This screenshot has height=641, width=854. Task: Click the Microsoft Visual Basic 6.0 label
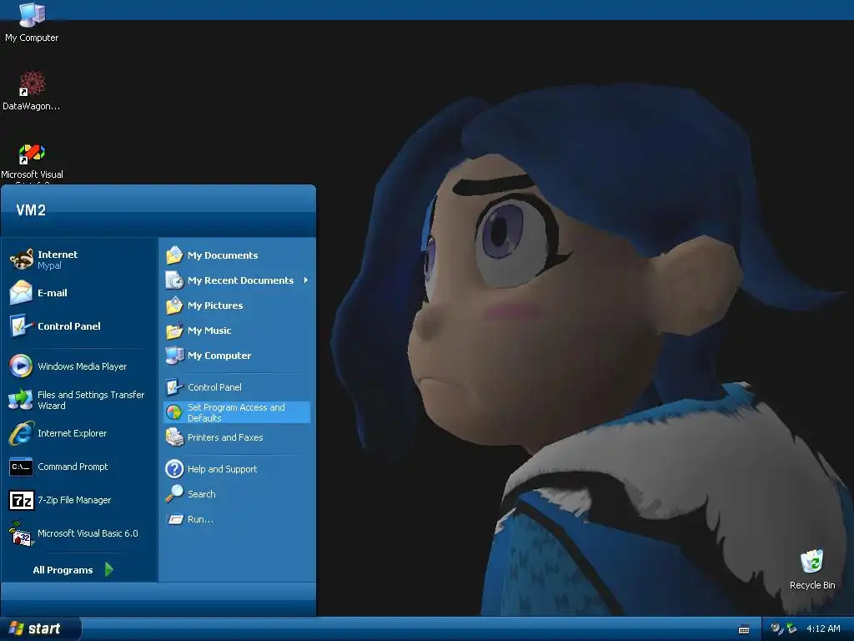point(88,533)
